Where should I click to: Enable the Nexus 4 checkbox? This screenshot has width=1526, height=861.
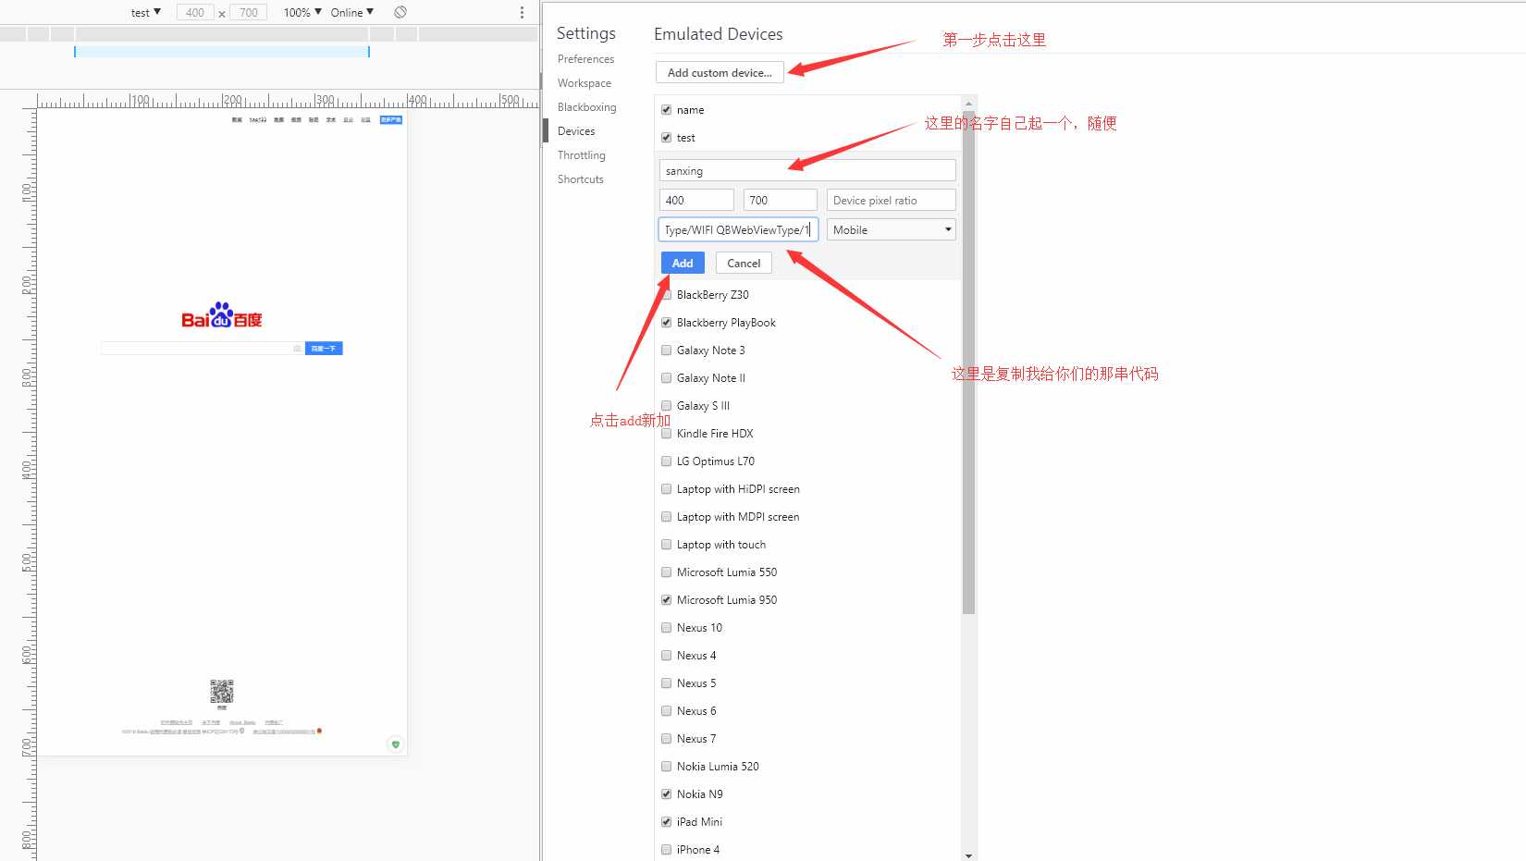tap(666, 655)
